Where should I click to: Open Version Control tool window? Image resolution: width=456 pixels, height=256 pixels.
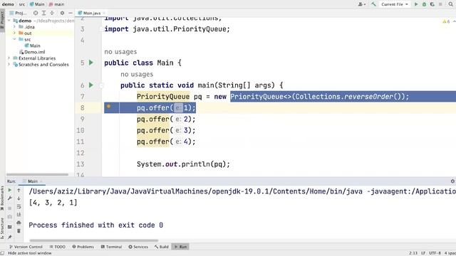[x=26, y=247]
